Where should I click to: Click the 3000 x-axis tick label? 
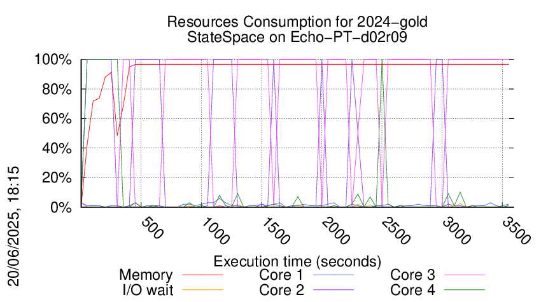(x=456, y=231)
